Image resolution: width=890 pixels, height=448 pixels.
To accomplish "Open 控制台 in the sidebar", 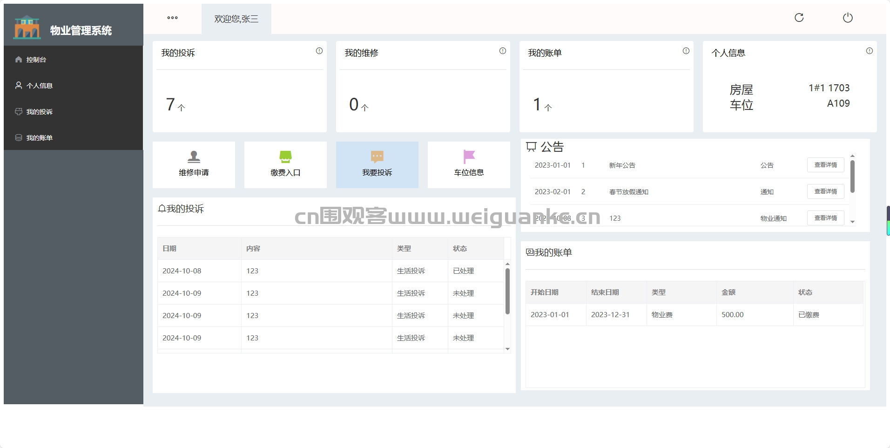I will pyautogui.click(x=73, y=59).
